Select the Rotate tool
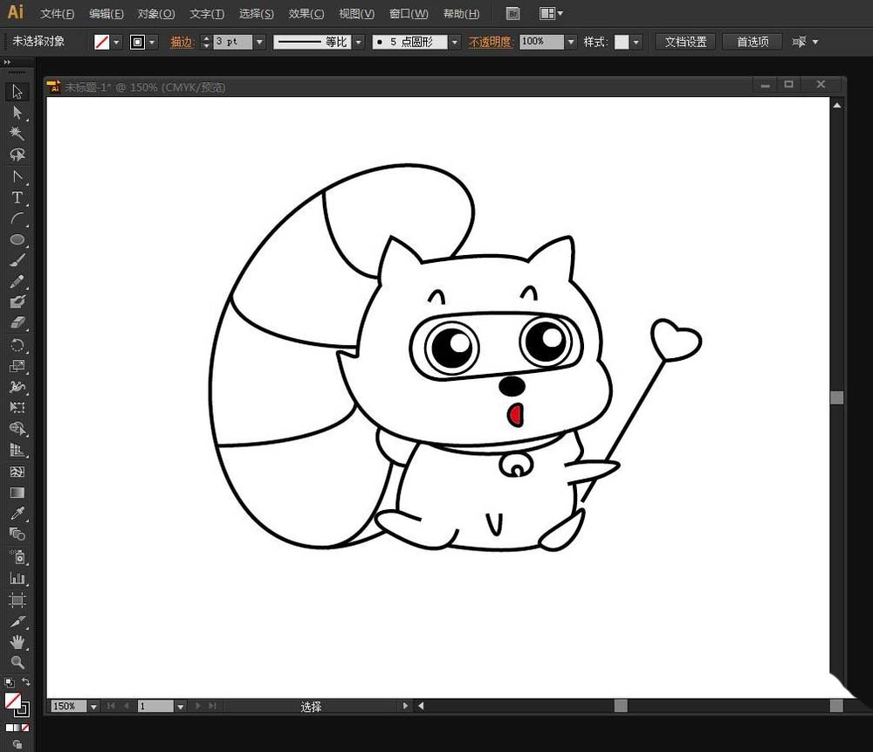The width and height of the screenshot is (873, 752). point(17,345)
